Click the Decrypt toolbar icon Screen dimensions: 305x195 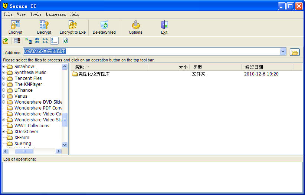pyautogui.click(x=44, y=25)
